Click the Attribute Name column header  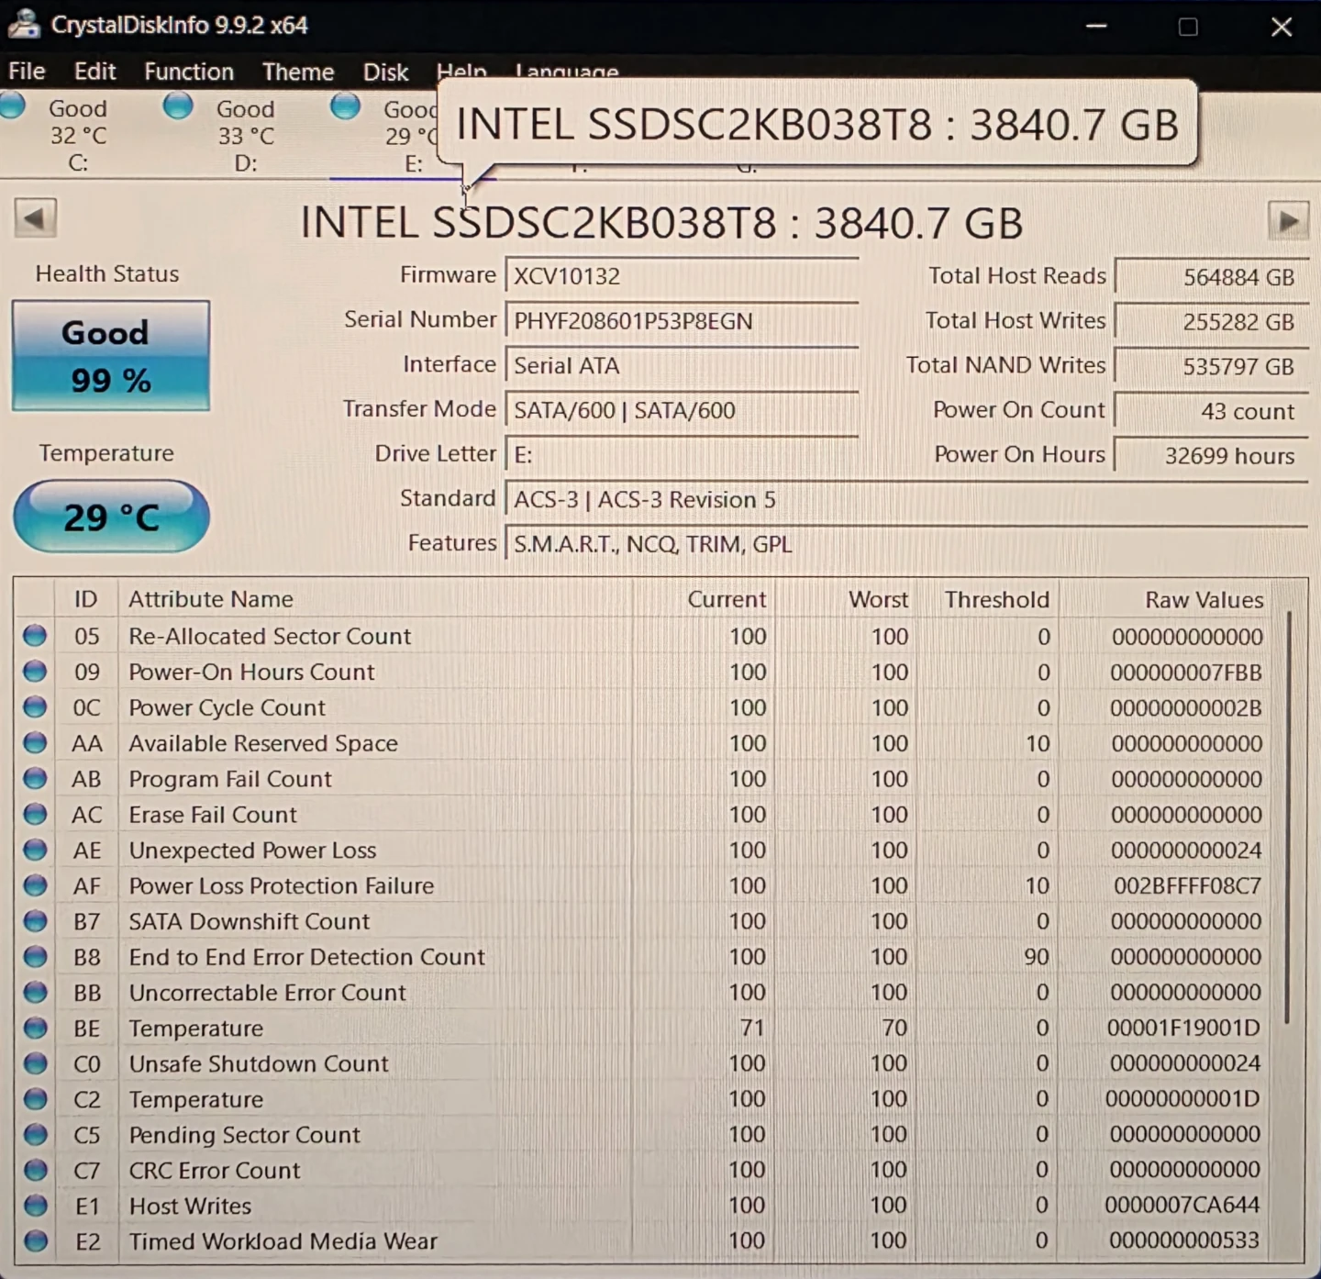point(375,599)
